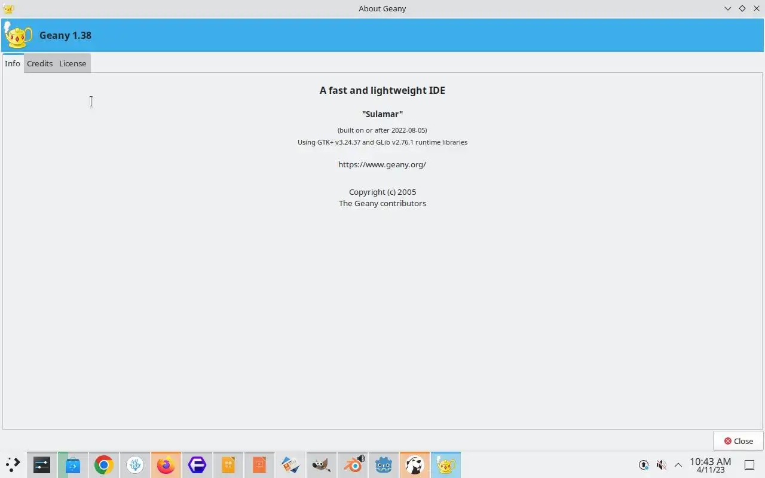765x478 pixels.
Task: Open the white dog icon app in taskbar
Action: 415,465
